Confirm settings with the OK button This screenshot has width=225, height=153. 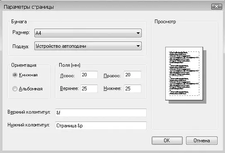167,141
